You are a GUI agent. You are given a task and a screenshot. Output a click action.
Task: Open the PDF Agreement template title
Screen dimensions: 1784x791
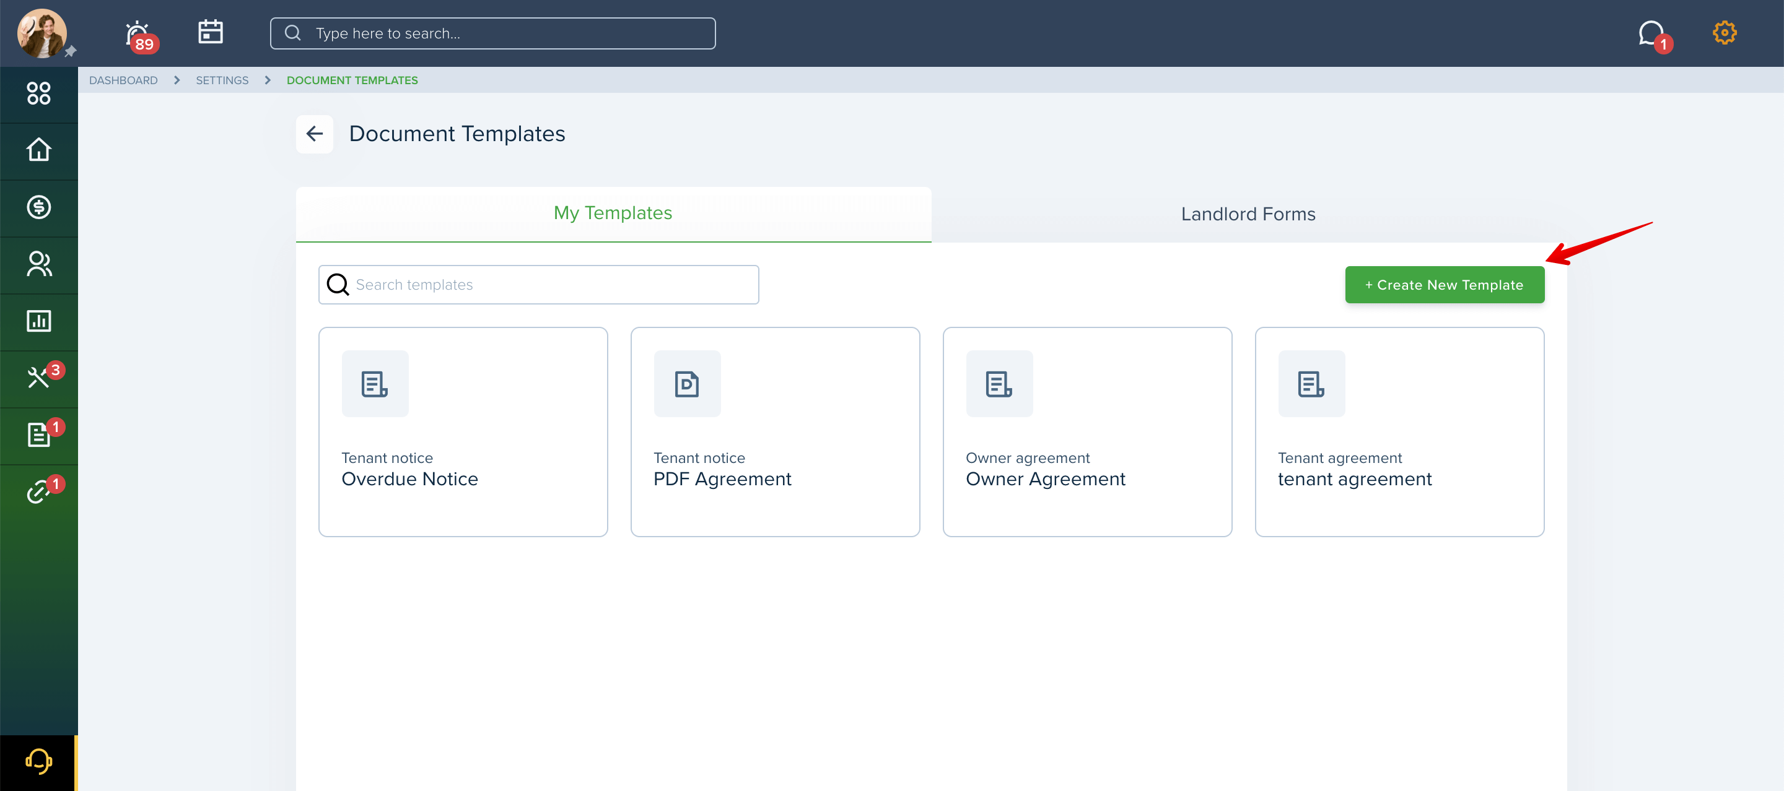[722, 479]
